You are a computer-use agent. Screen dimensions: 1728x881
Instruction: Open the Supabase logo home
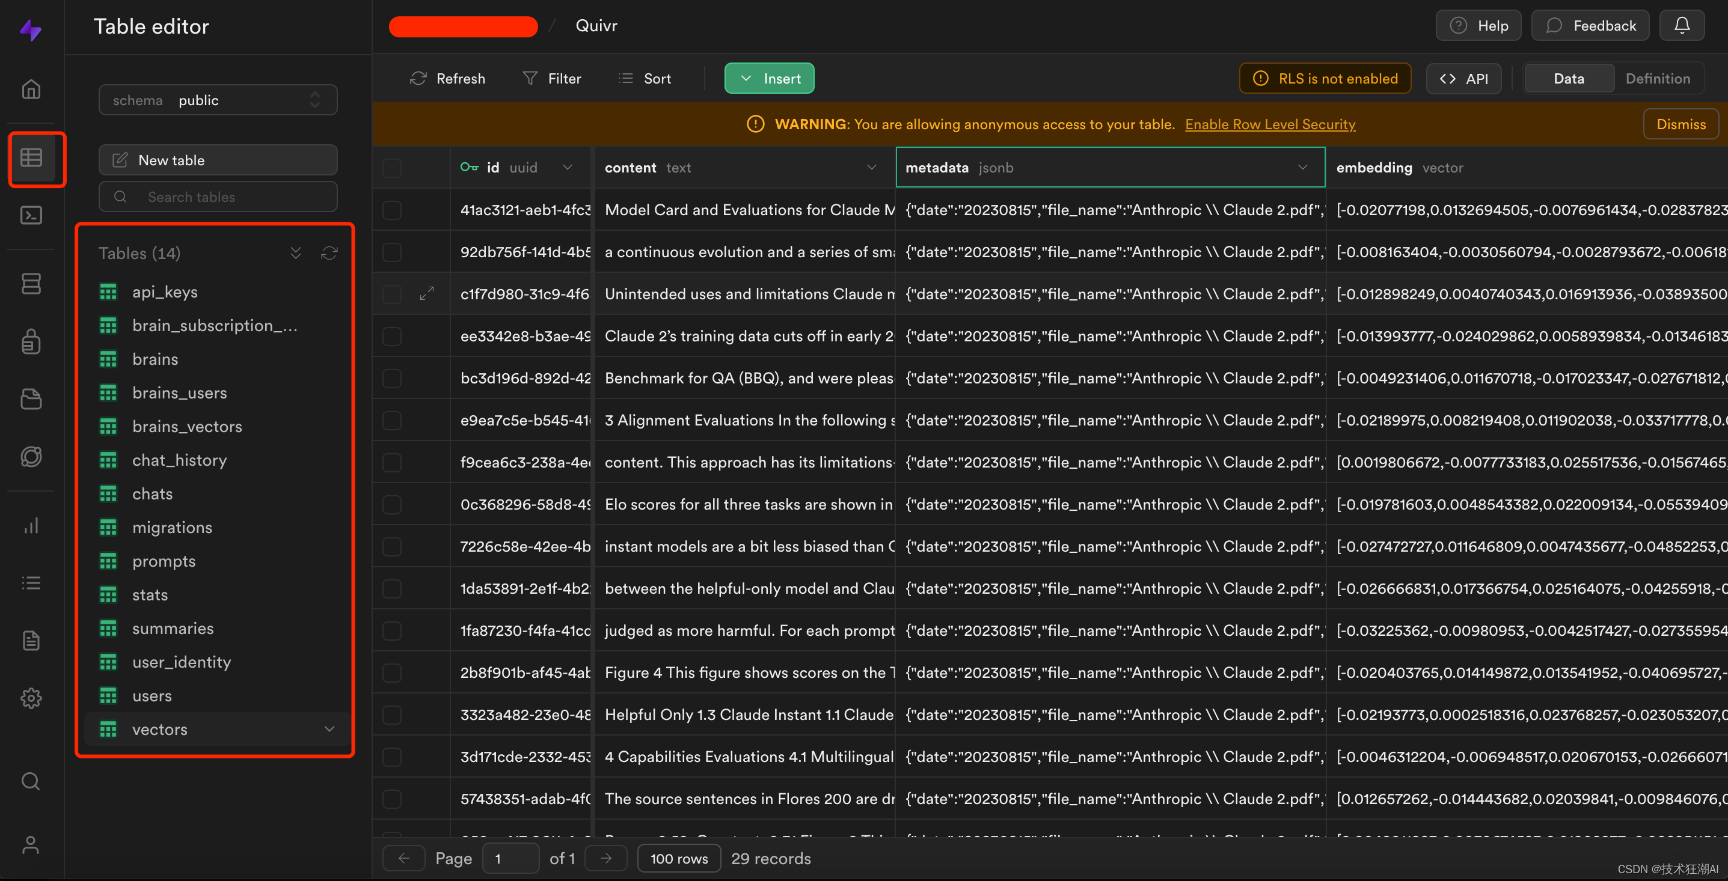pyautogui.click(x=31, y=29)
